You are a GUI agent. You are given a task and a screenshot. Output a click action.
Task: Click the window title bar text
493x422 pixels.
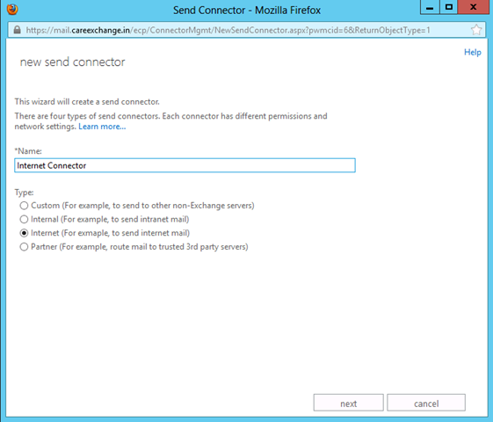247,10
